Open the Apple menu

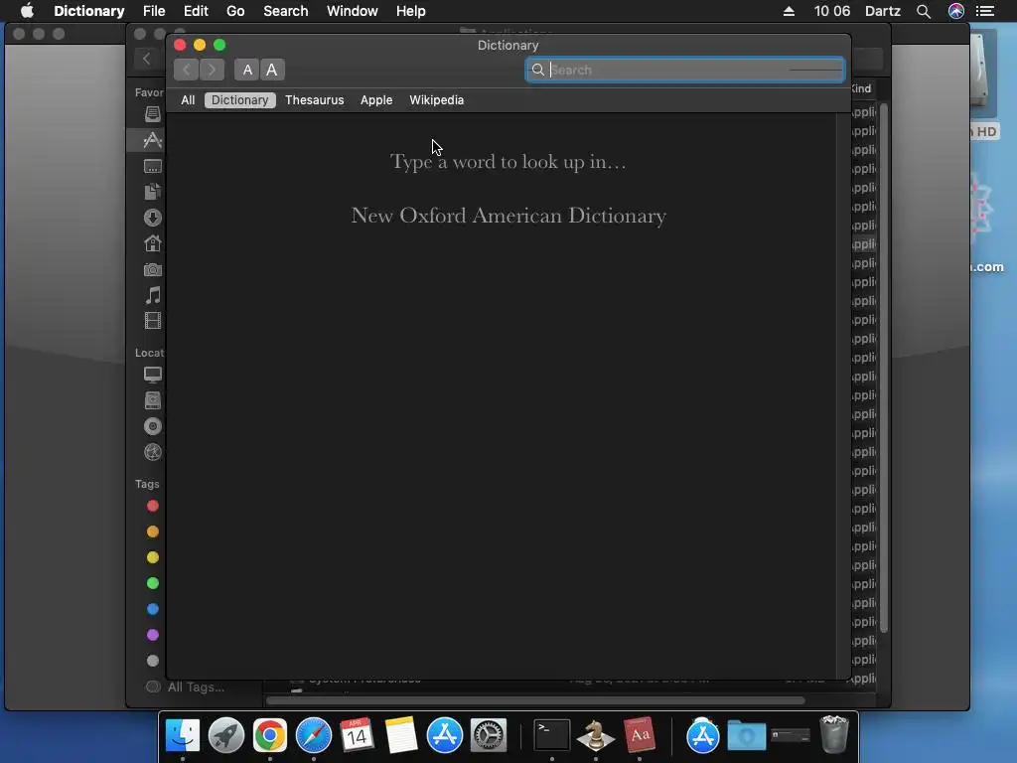coord(27,11)
